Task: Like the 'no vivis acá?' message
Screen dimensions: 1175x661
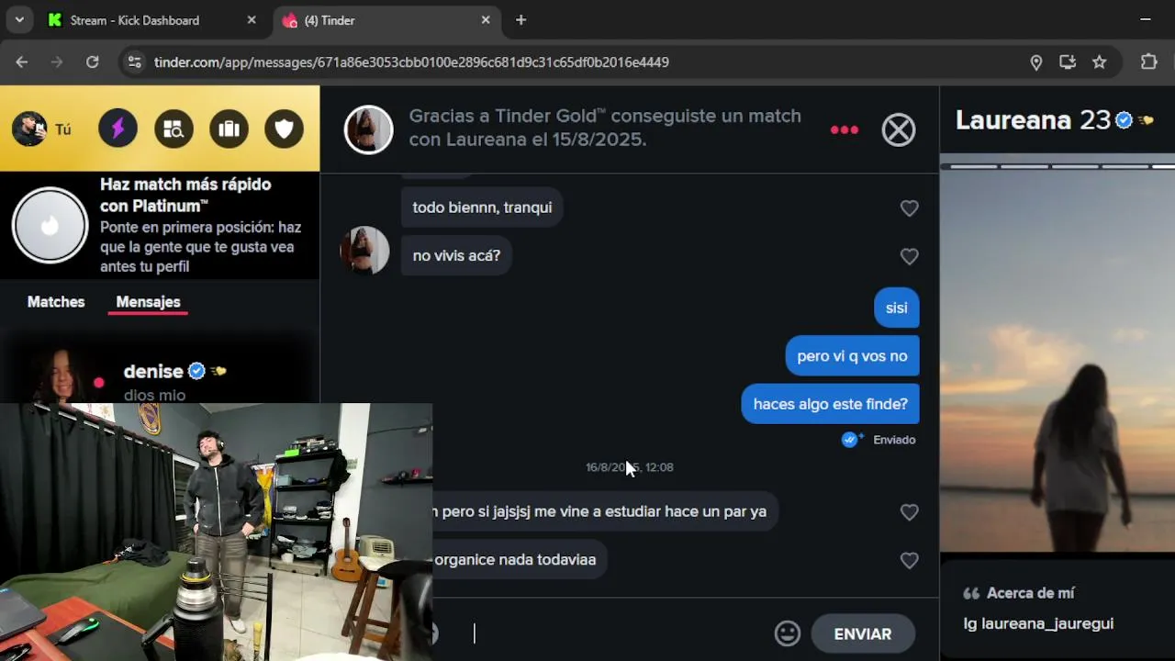Action: coord(910,256)
